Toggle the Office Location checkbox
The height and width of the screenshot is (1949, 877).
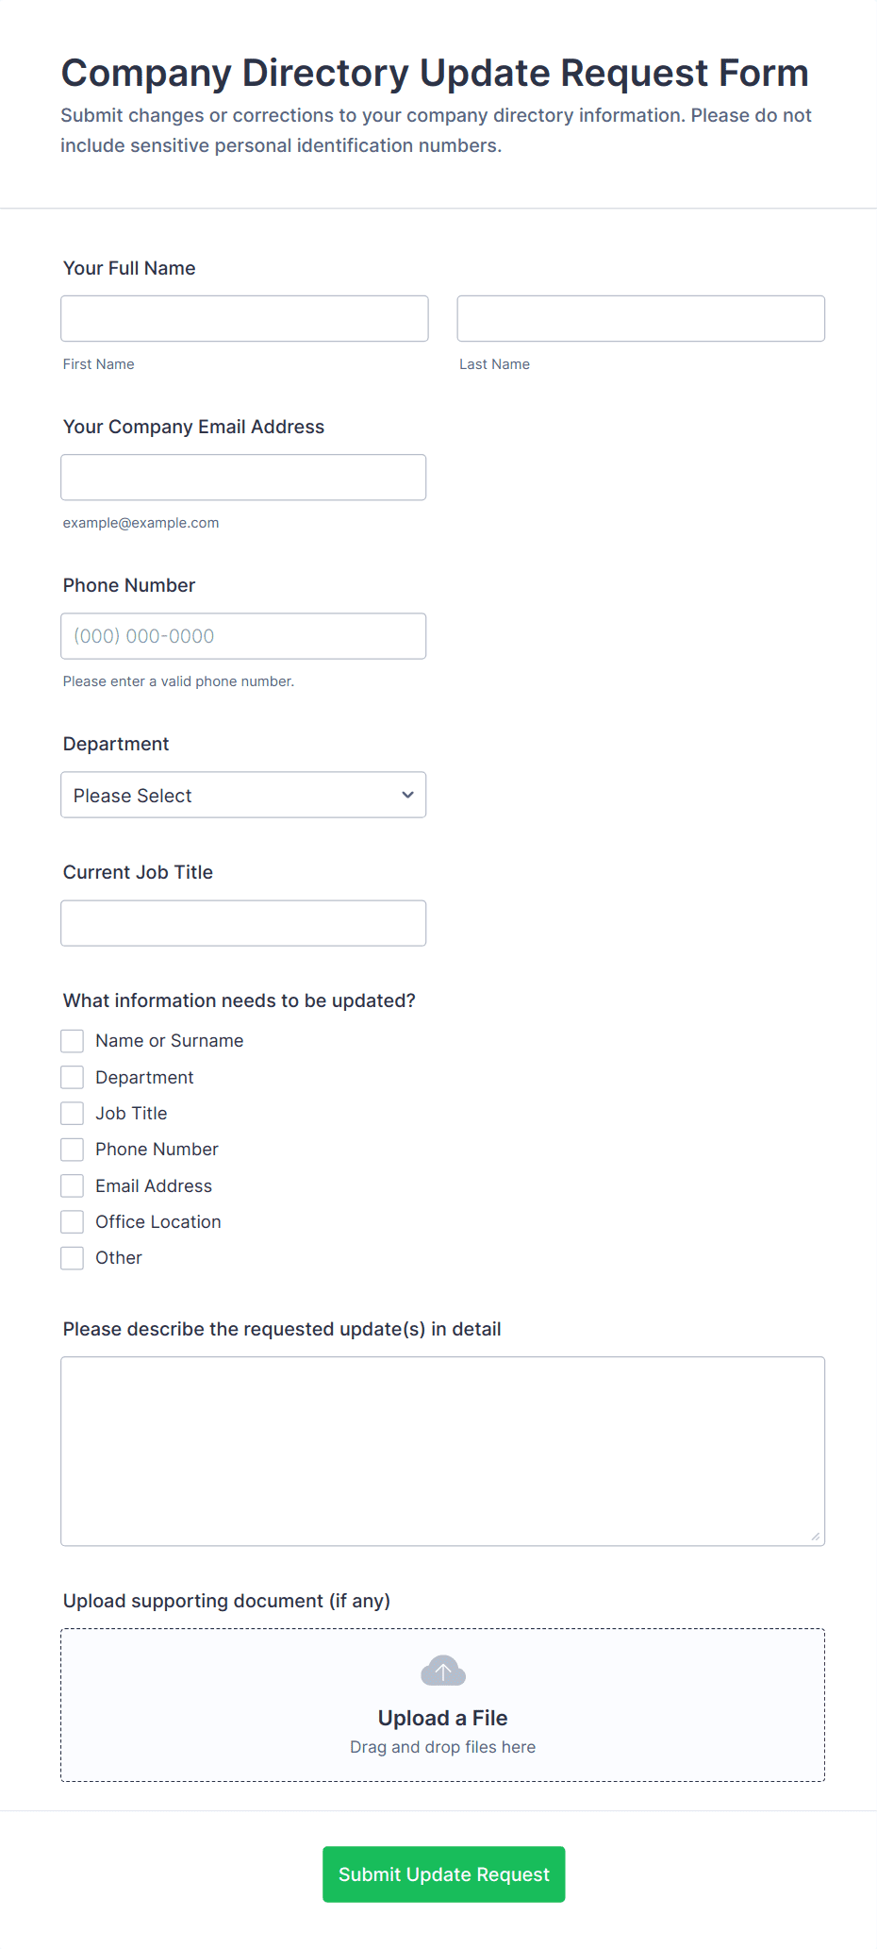pos(73,1222)
